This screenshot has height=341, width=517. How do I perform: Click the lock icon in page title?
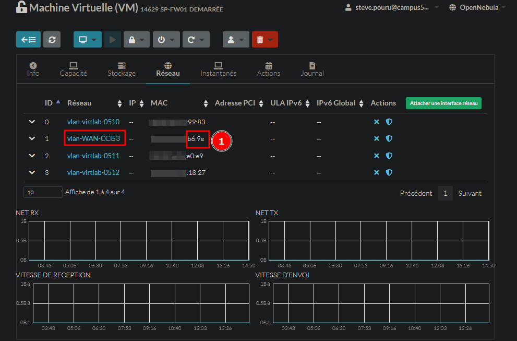pos(21,8)
